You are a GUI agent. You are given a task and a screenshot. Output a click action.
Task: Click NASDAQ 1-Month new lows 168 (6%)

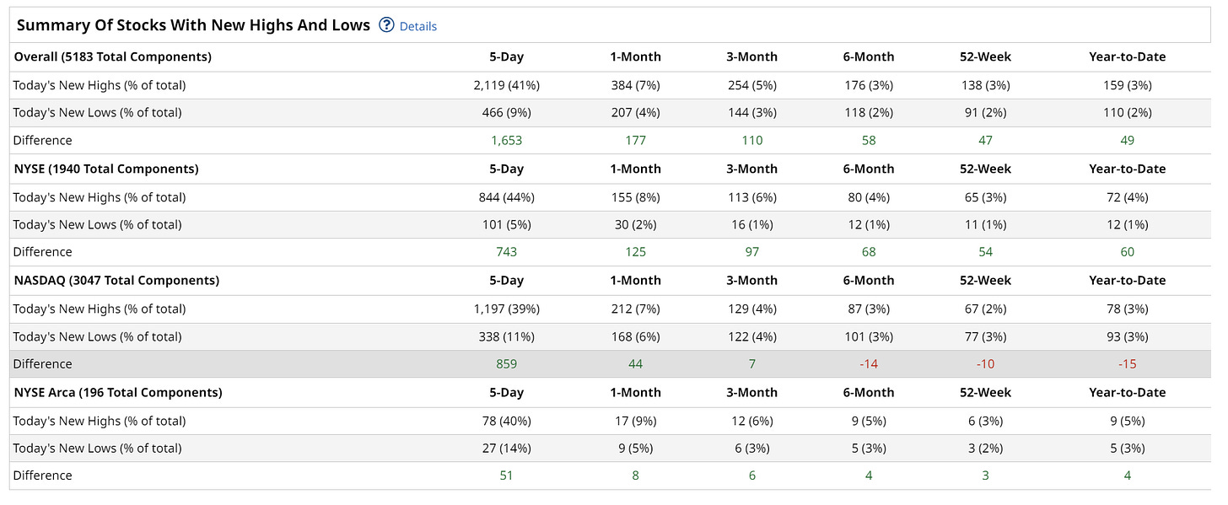tap(636, 337)
